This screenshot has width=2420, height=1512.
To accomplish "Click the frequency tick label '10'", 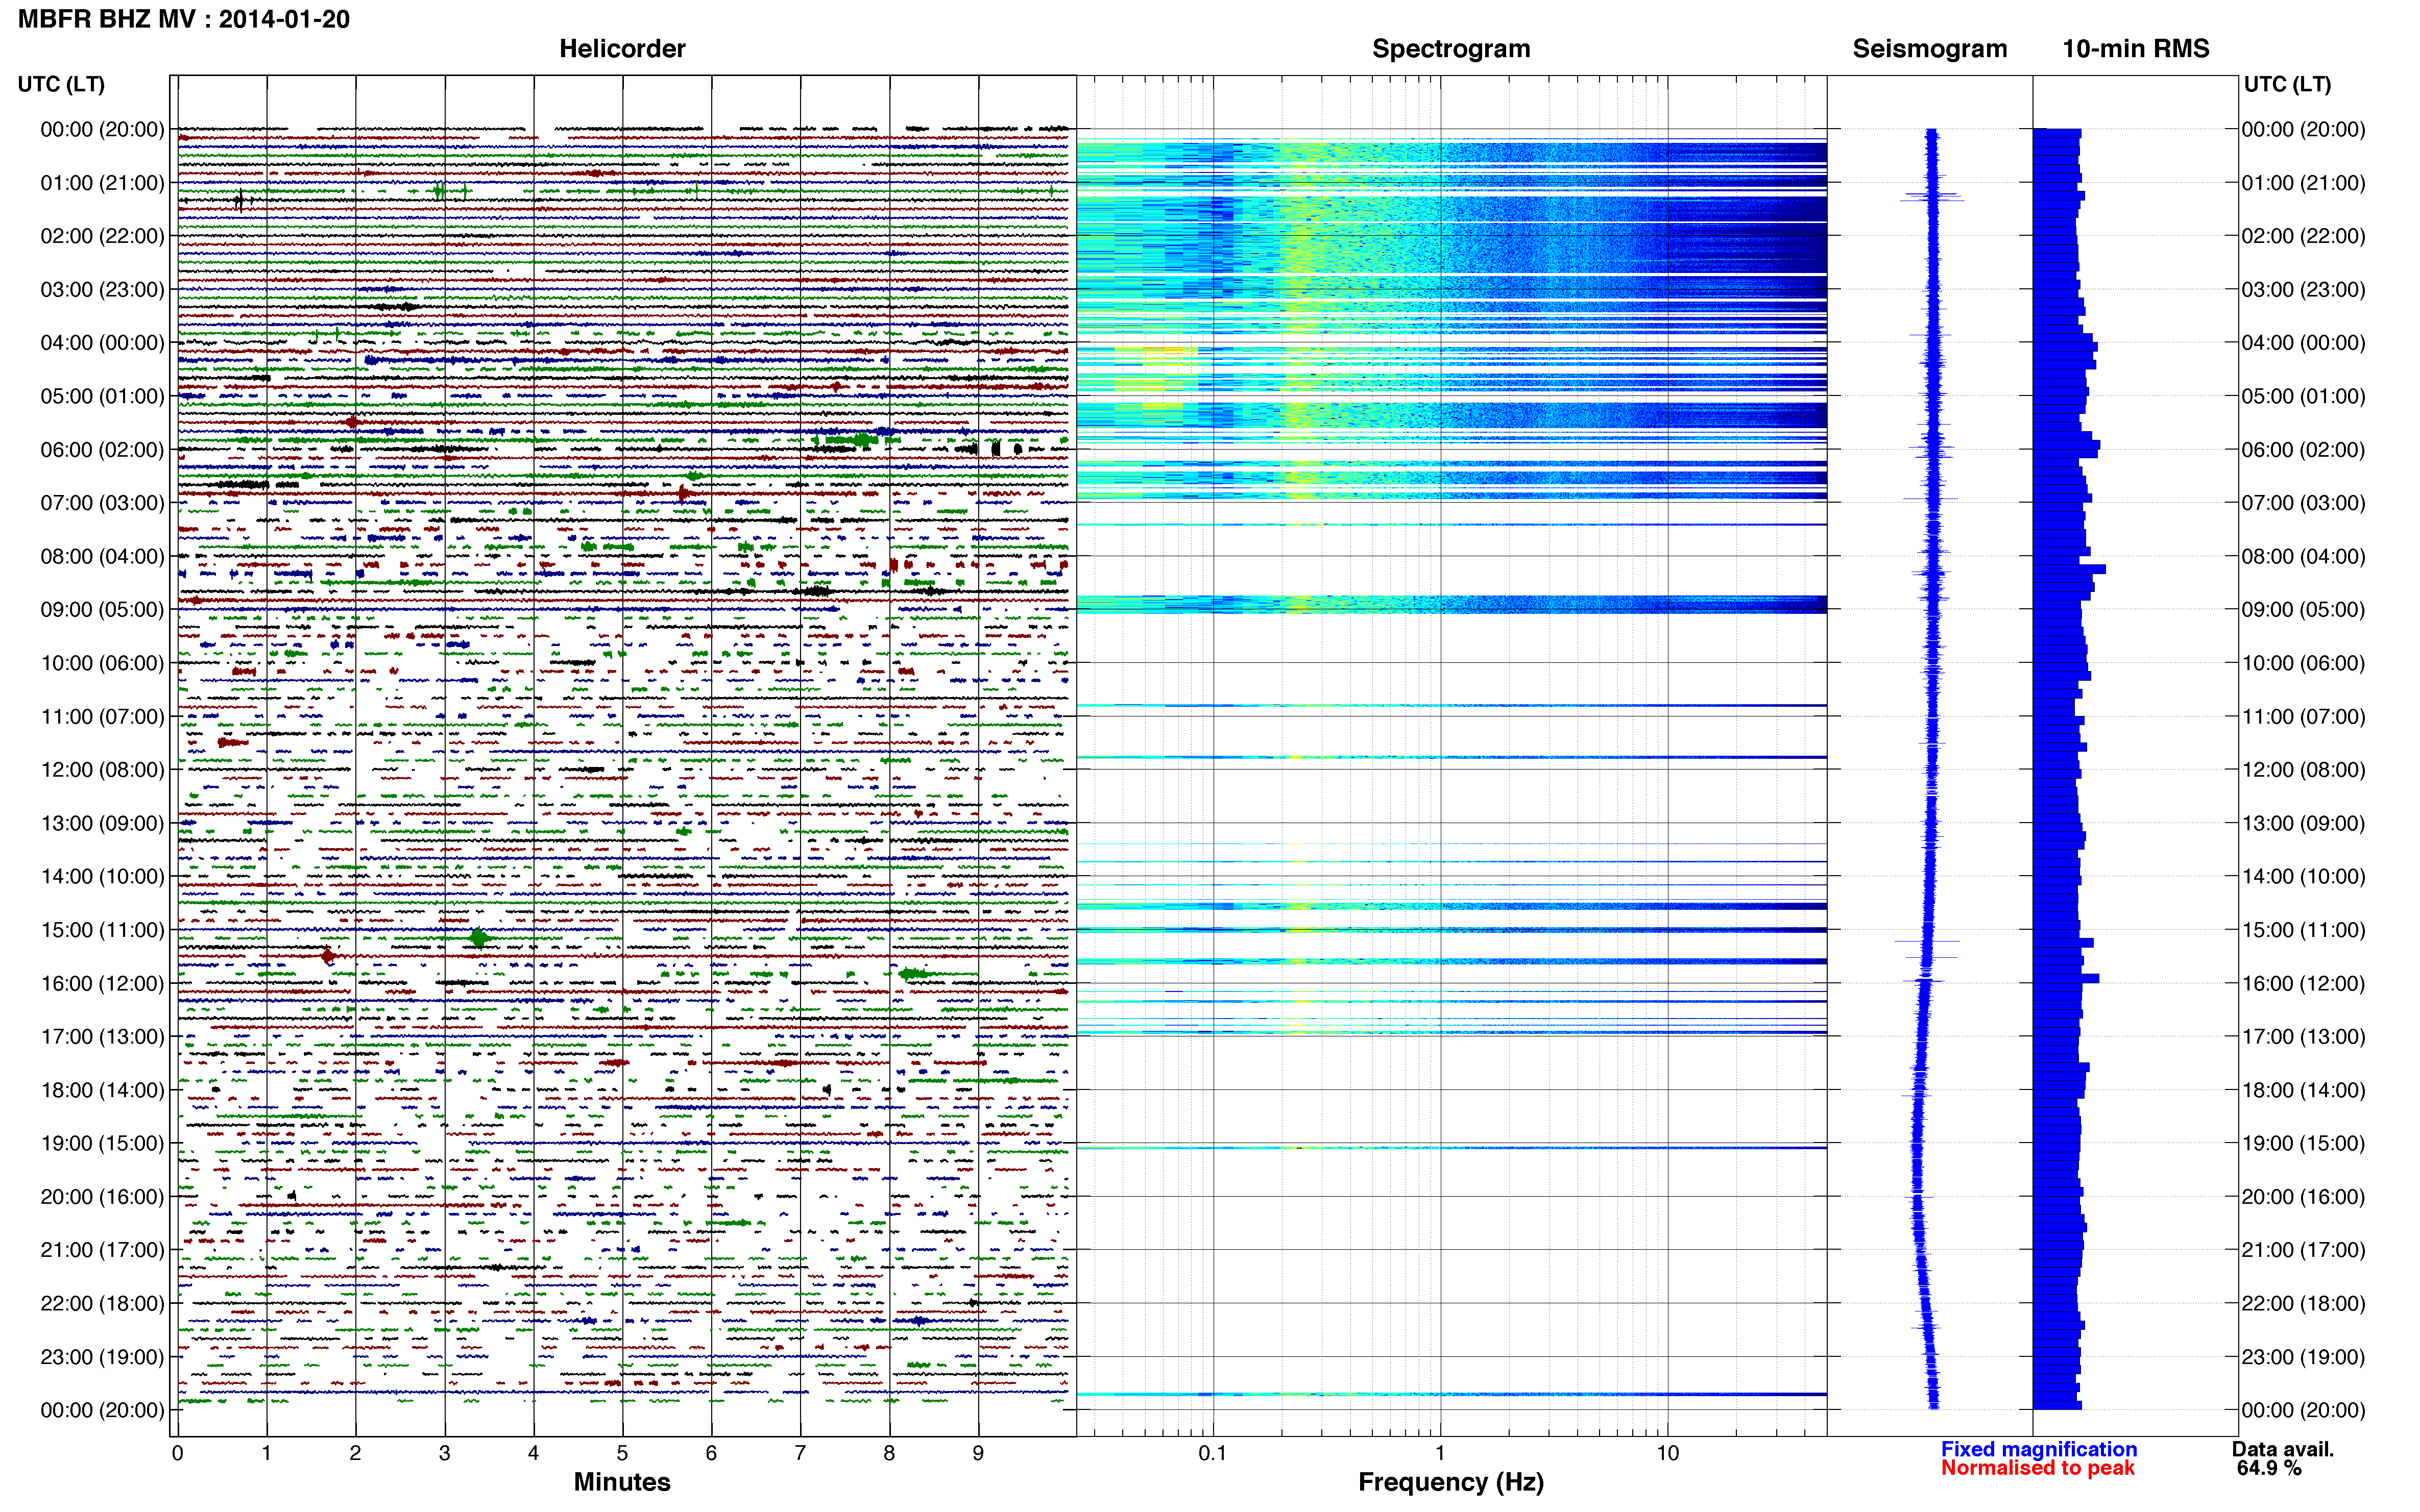I will point(1667,1453).
